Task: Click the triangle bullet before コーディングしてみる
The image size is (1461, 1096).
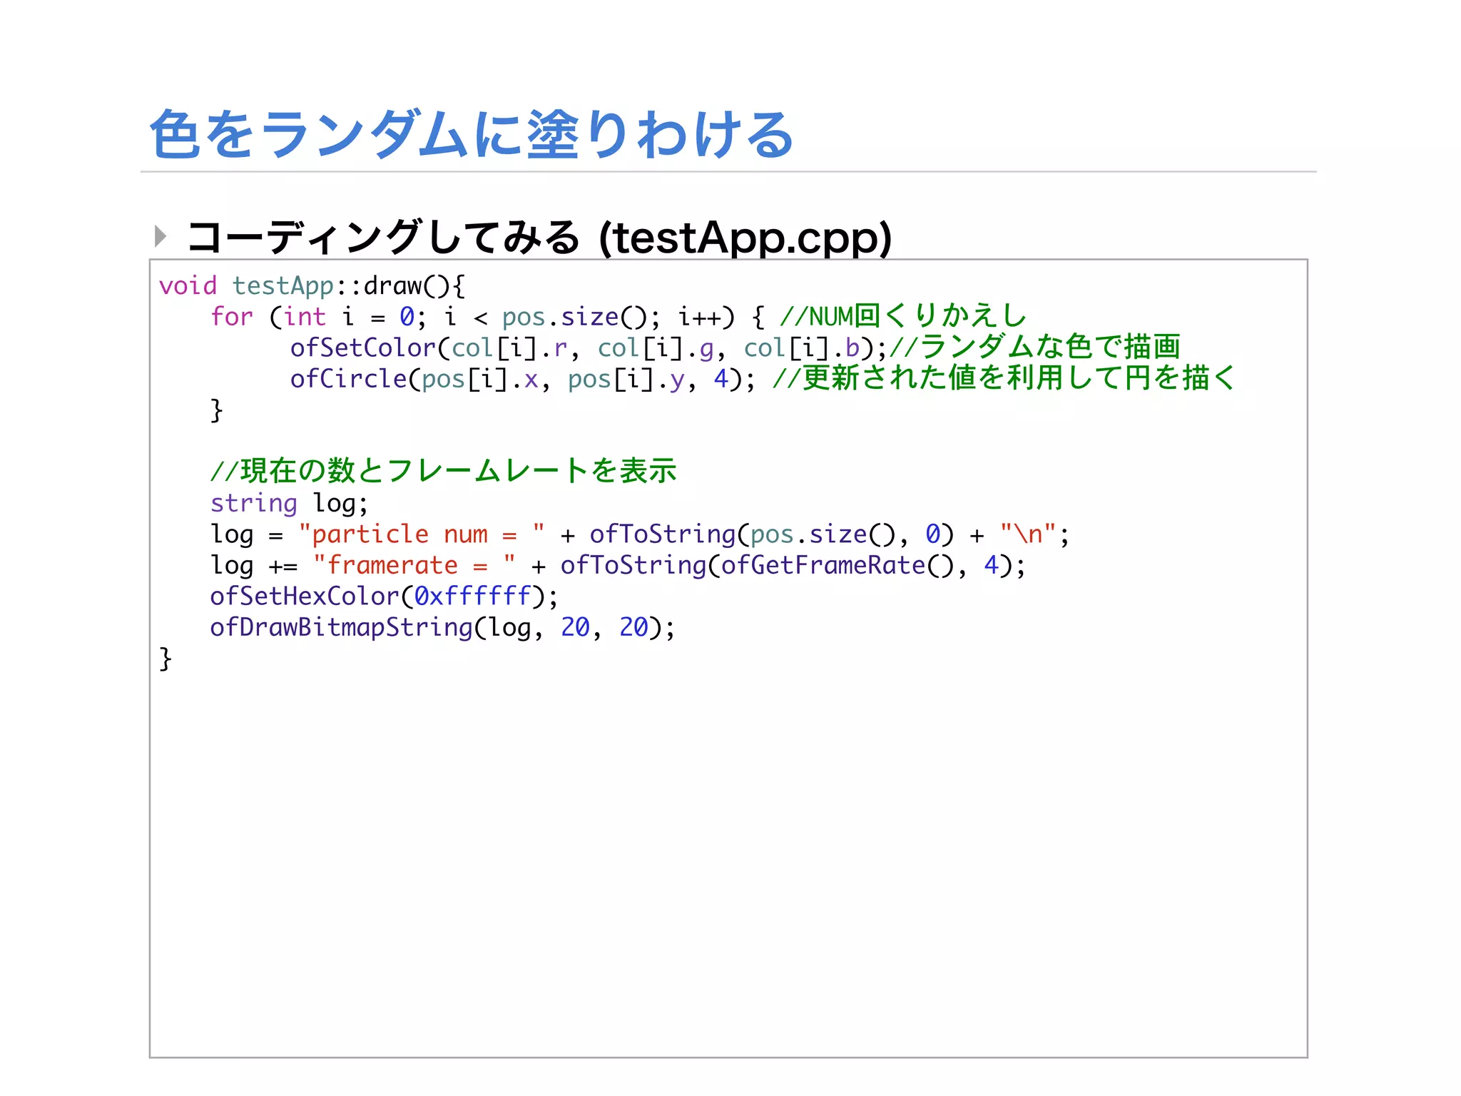Action: click(161, 236)
